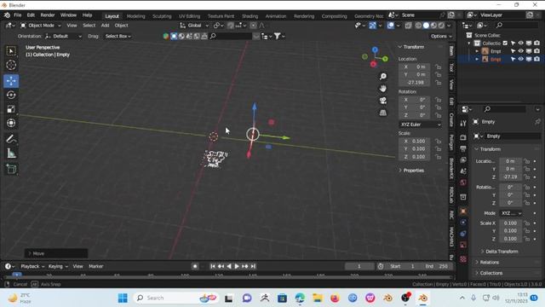Open the Output properties tab icon
545x307 pixels.
[463, 149]
